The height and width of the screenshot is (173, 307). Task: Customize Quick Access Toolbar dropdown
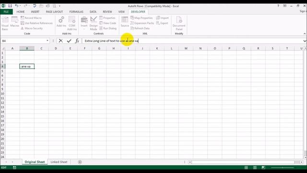click(x=59, y=6)
